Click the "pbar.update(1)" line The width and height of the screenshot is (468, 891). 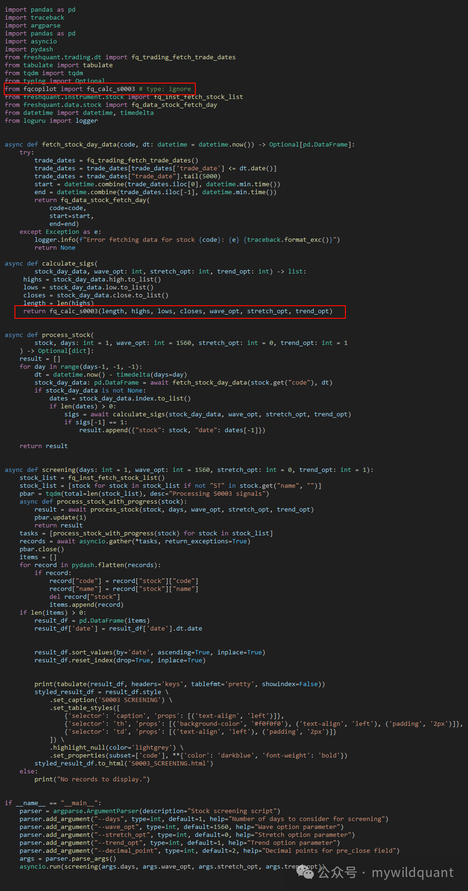coord(61,518)
